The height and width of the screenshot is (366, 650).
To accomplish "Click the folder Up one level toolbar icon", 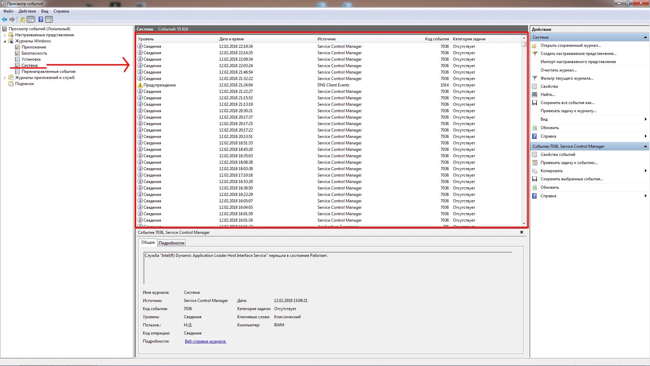I will (x=22, y=19).
